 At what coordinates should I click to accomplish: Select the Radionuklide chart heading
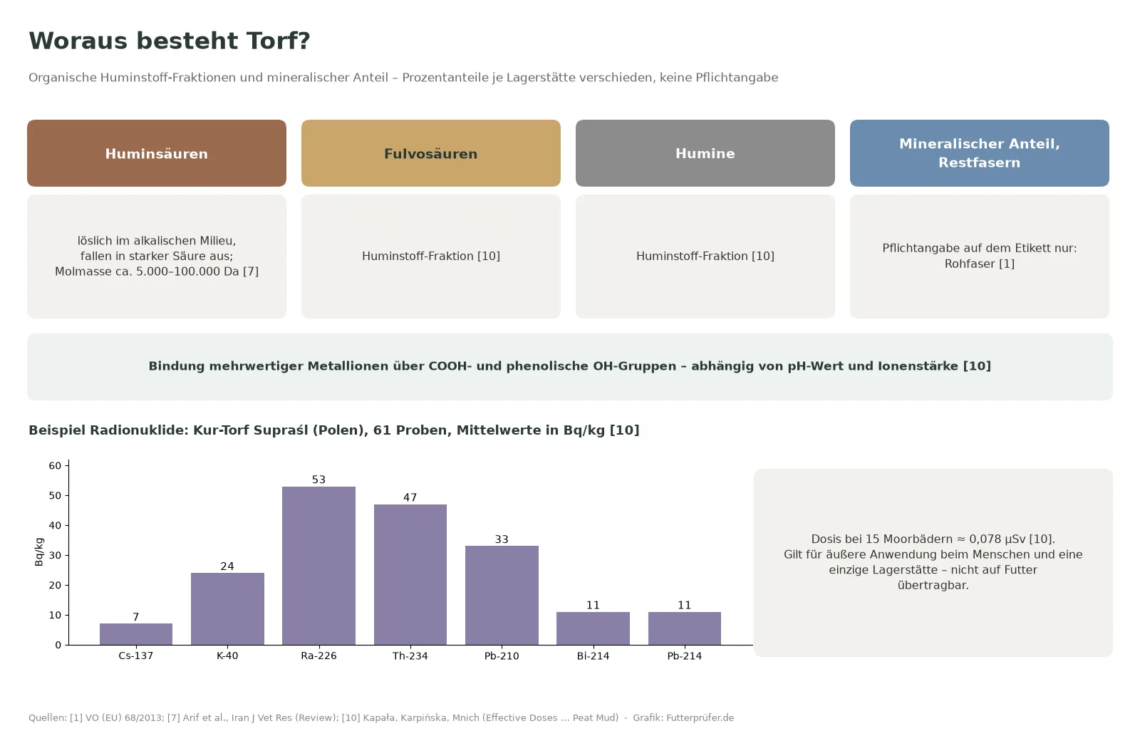click(x=334, y=430)
